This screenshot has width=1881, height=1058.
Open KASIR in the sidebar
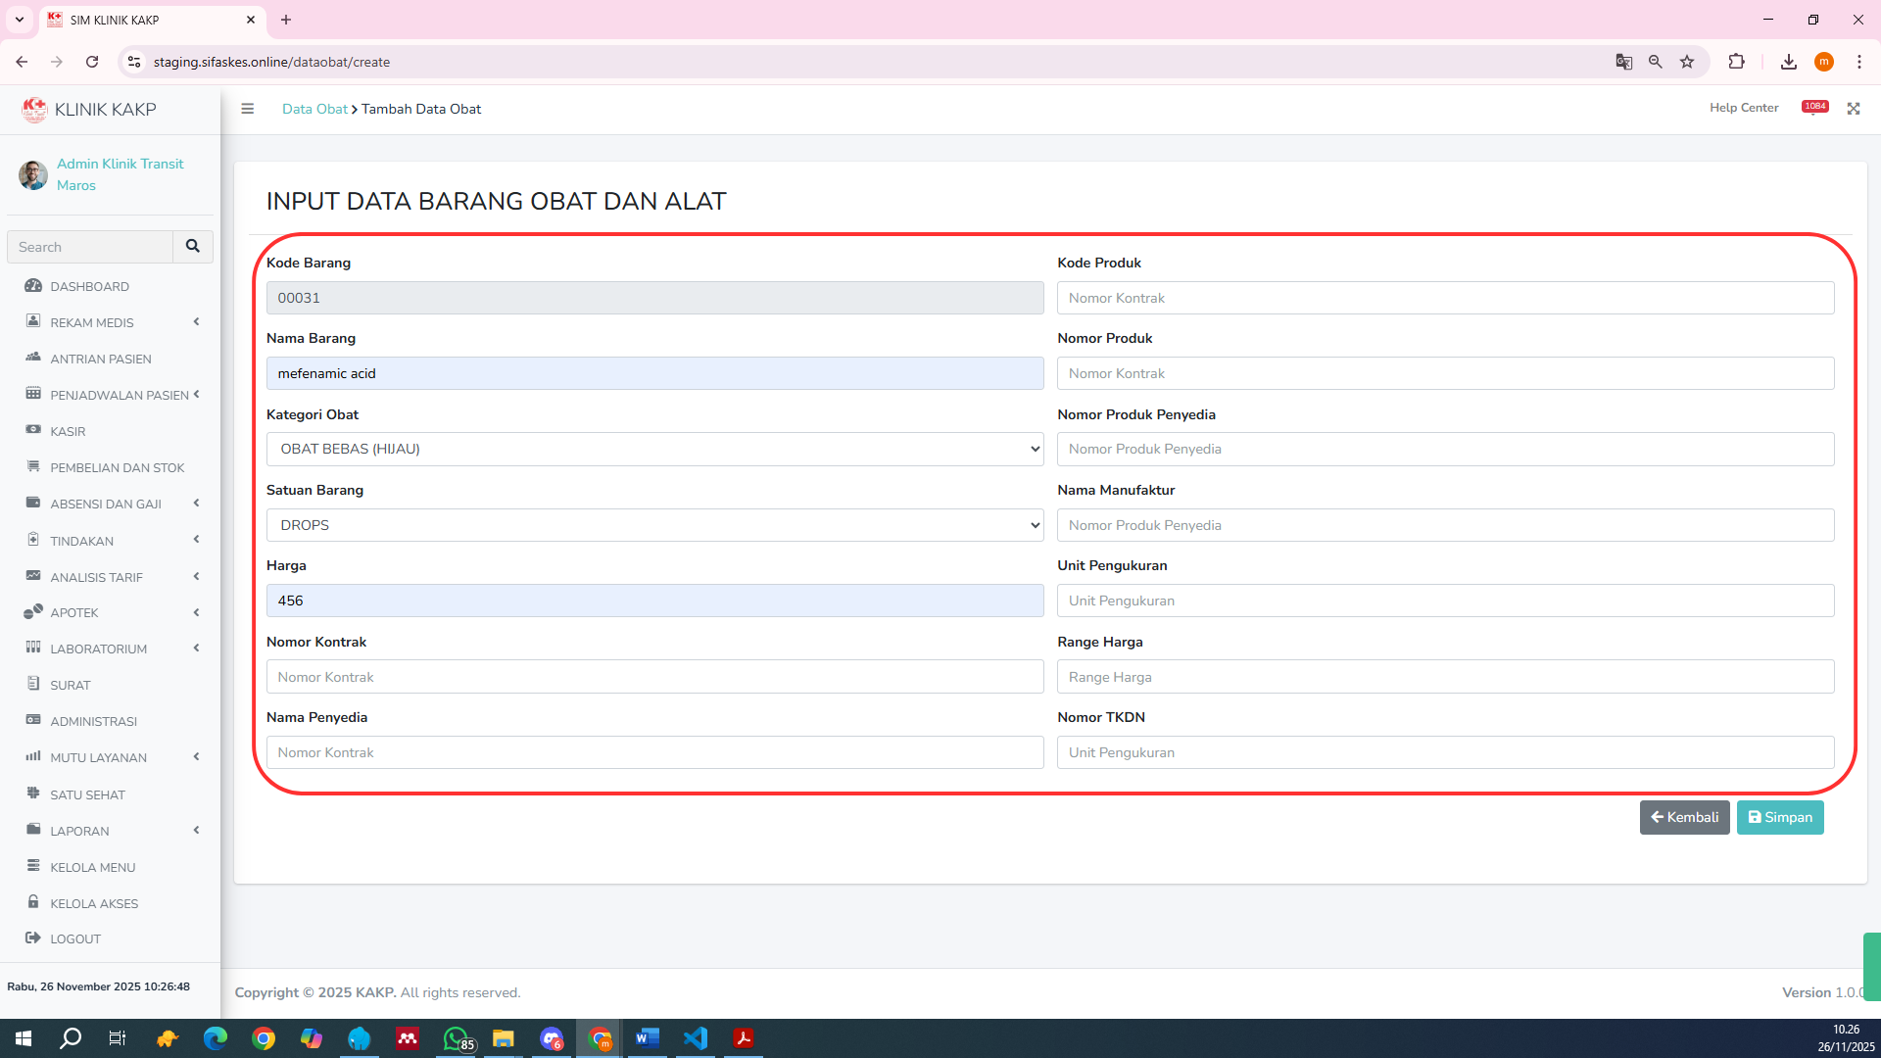pyautogui.click(x=68, y=431)
